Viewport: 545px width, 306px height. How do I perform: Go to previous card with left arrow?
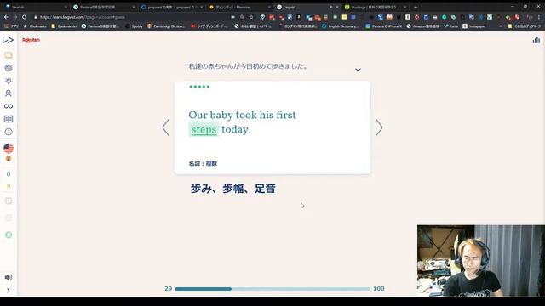pyautogui.click(x=166, y=127)
